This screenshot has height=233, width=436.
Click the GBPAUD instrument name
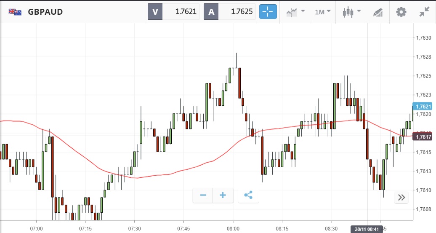pos(45,12)
